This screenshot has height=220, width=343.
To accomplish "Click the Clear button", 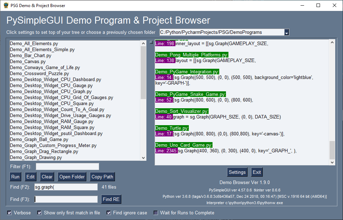I will pyautogui.click(x=47, y=177).
